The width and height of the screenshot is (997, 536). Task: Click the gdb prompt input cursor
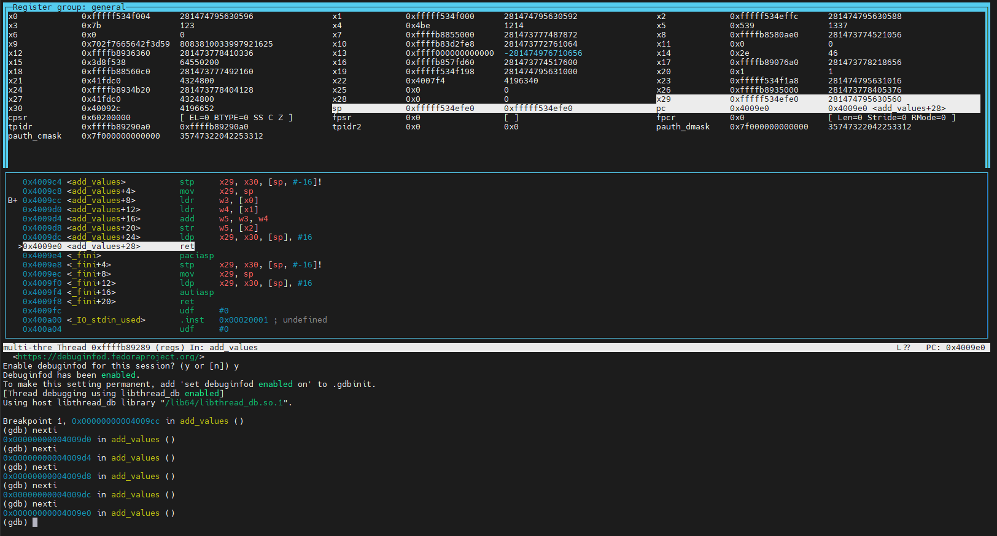click(x=35, y=523)
